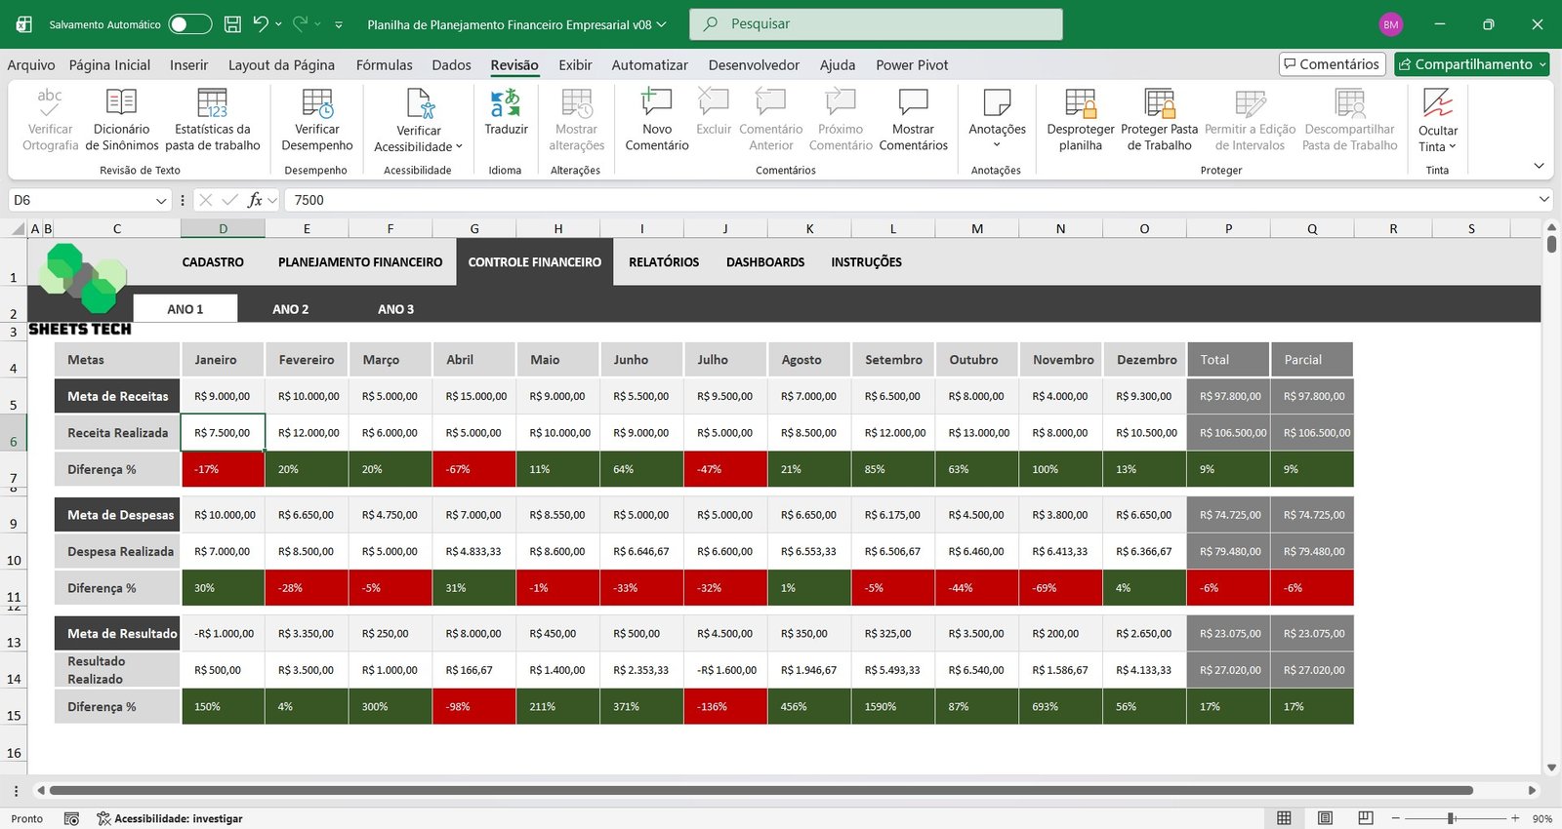
Task: Expand the Anotações dropdown
Action: 997,145
